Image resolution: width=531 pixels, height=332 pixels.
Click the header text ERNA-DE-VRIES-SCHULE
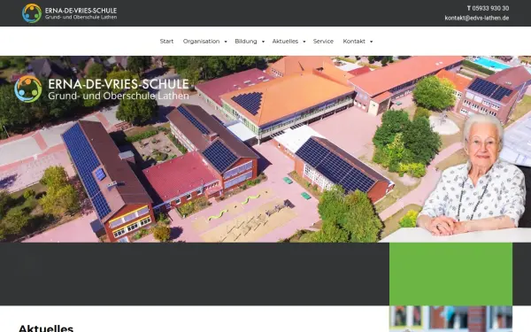tap(81, 11)
